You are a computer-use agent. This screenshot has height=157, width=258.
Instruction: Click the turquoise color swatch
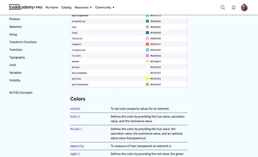pos(147,50)
